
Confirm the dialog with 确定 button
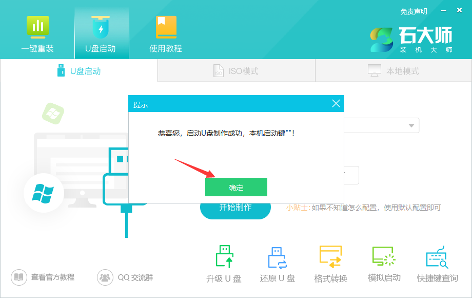tap(235, 187)
